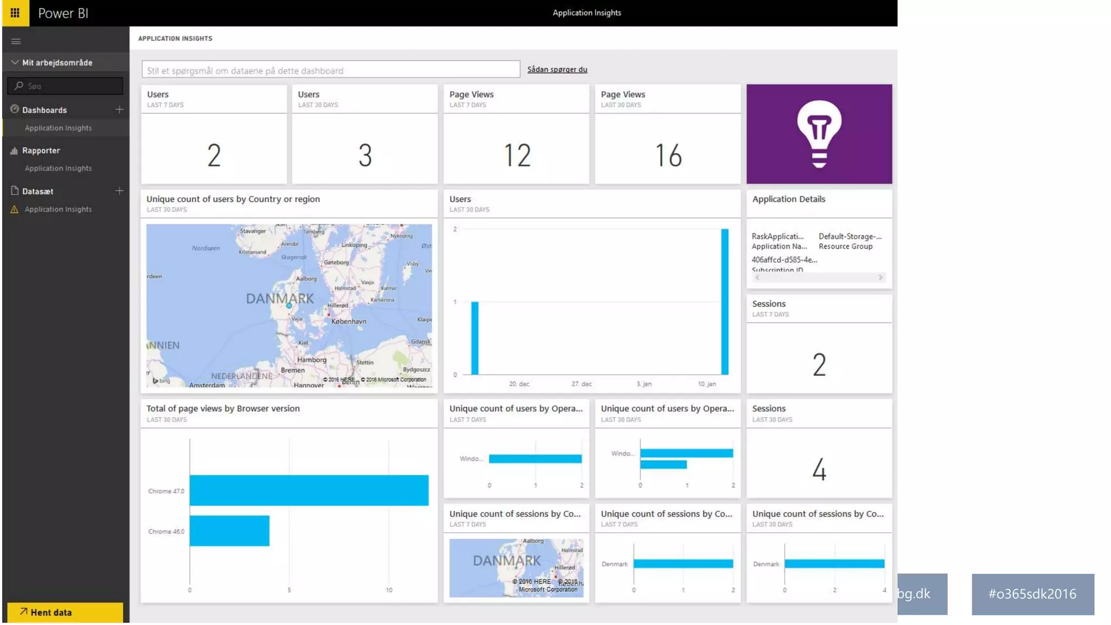The height and width of the screenshot is (625, 1111).
Task: Open Page Views last 30 days tile
Action: [668, 134]
